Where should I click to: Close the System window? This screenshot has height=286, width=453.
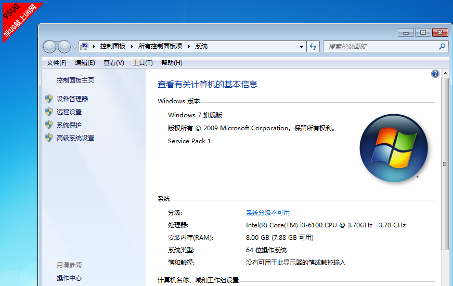[x=441, y=33]
